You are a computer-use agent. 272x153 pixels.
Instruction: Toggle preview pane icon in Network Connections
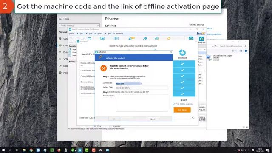pos(241,51)
